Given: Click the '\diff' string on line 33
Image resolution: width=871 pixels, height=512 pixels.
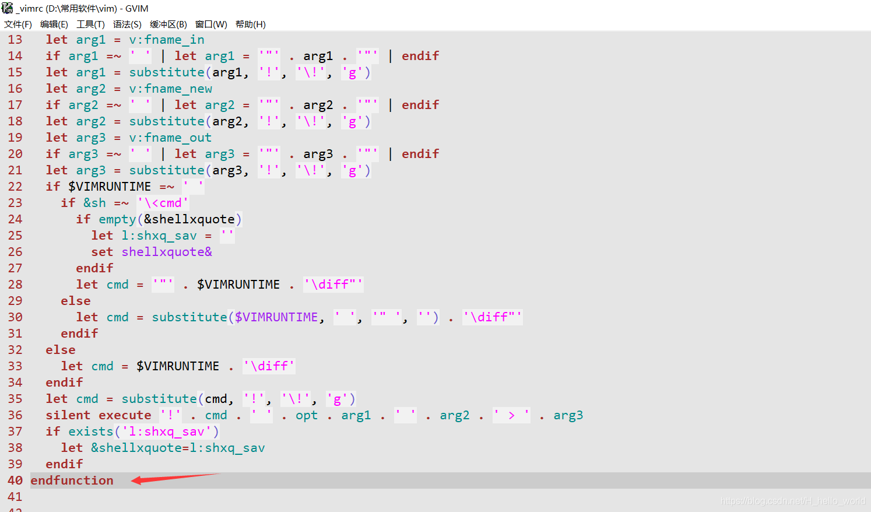Looking at the screenshot, I should 269,366.
